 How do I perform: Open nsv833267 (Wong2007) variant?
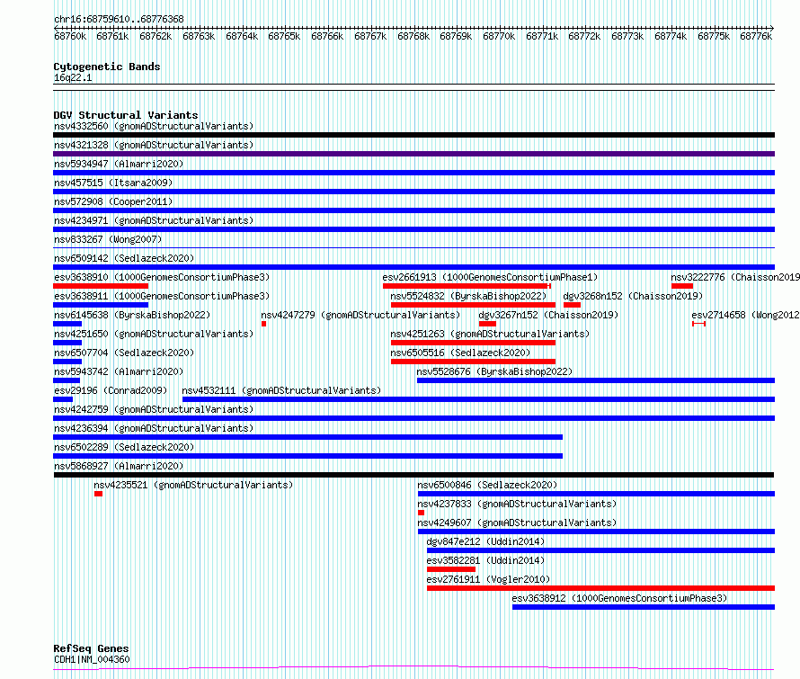pyautogui.click(x=108, y=239)
